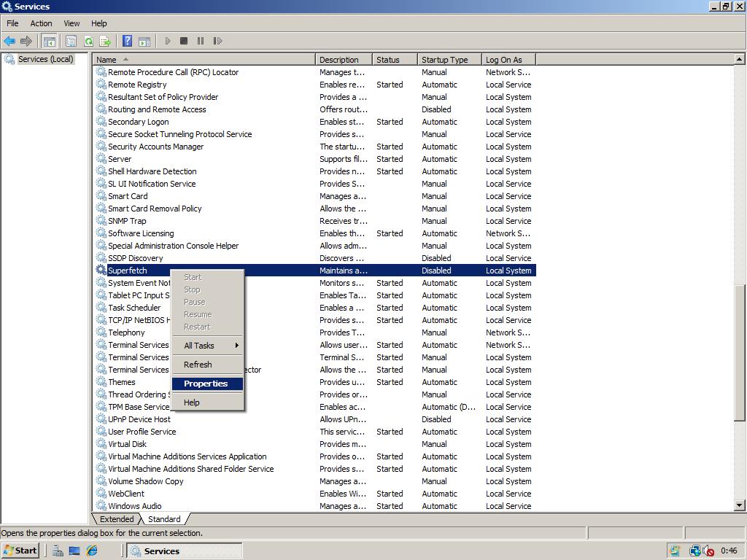Screen dimensions: 747x560
Task: Click the gear icon beside Windows Audio
Action: tap(101, 506)
